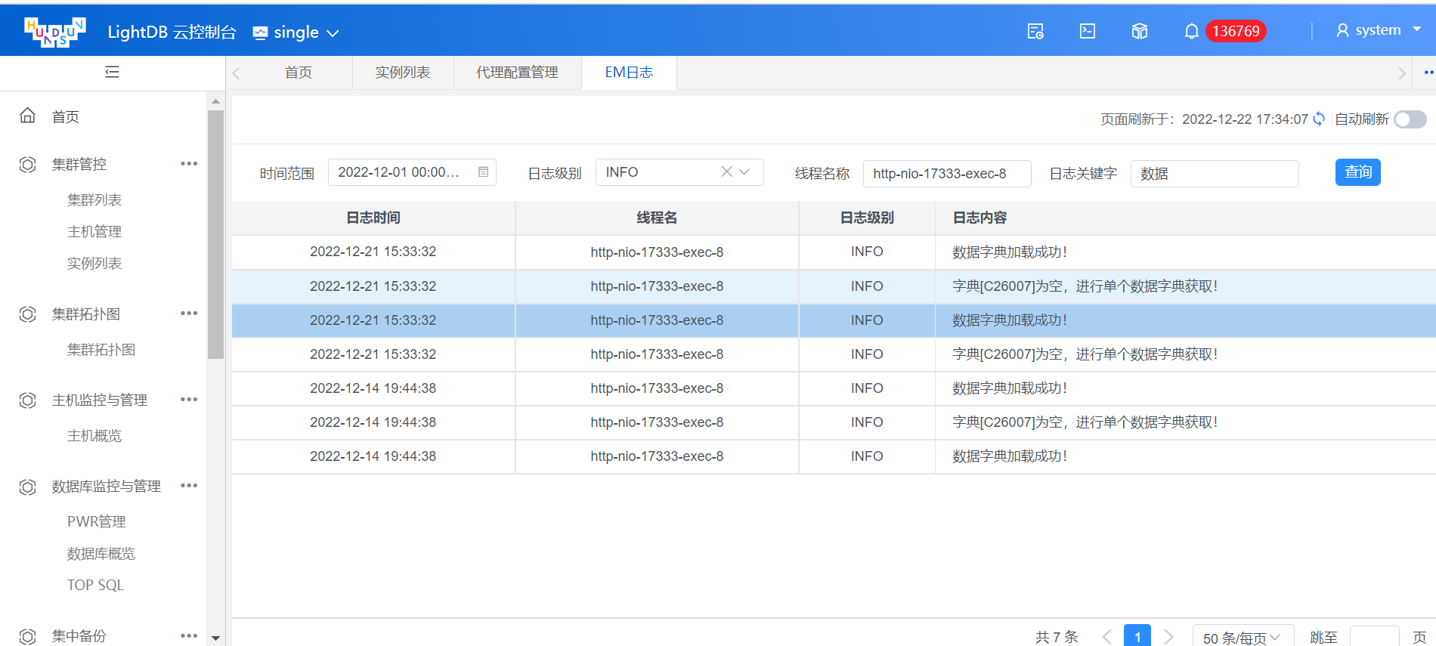
Task: Click the 集中备份 group icon
Action: pos(27,636)
